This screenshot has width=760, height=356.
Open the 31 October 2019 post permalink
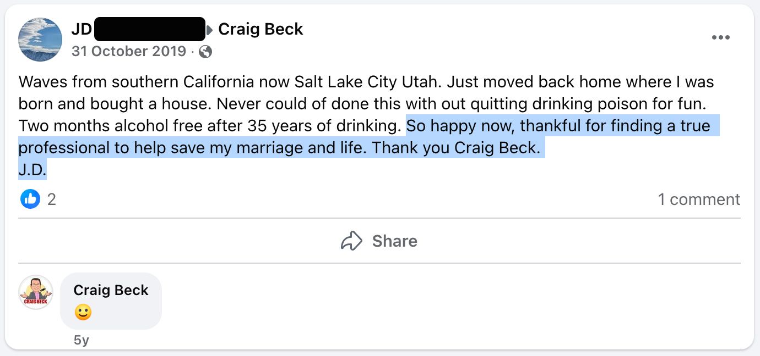tap(129, 52)
